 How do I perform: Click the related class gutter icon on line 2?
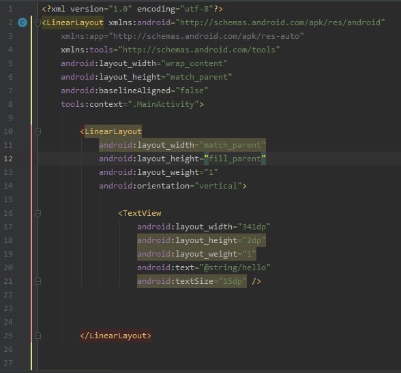23,22
